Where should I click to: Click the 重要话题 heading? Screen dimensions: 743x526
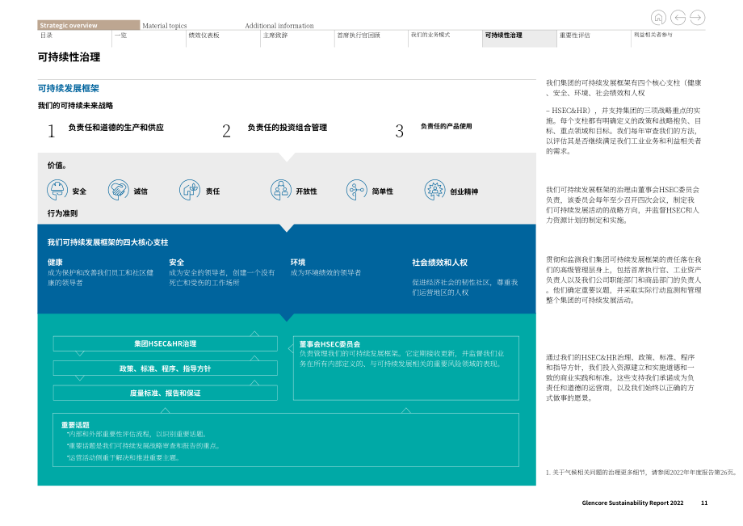point(75,425)
